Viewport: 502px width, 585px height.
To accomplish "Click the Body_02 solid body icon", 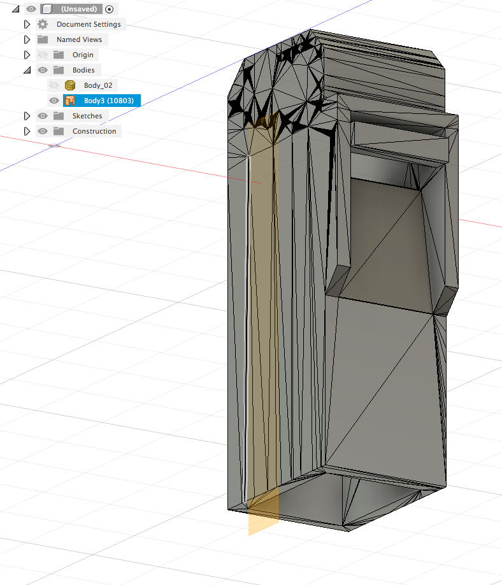I will (x=70, y=85).
